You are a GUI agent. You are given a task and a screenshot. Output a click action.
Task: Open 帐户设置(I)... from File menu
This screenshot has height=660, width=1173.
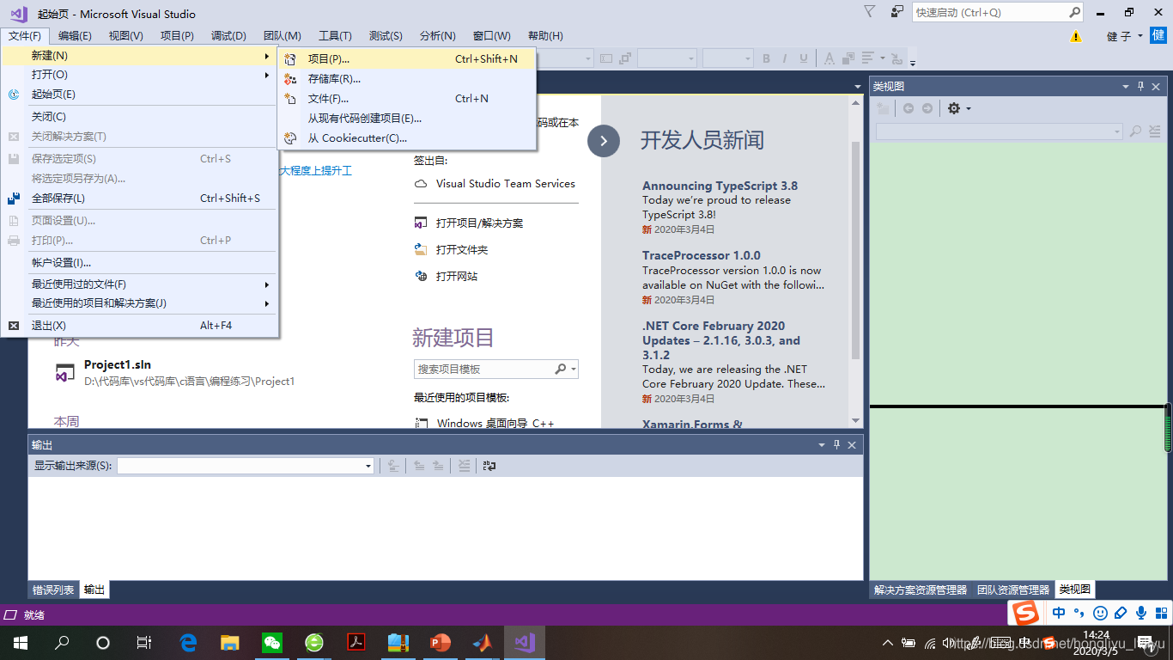(x=139, y=262)
